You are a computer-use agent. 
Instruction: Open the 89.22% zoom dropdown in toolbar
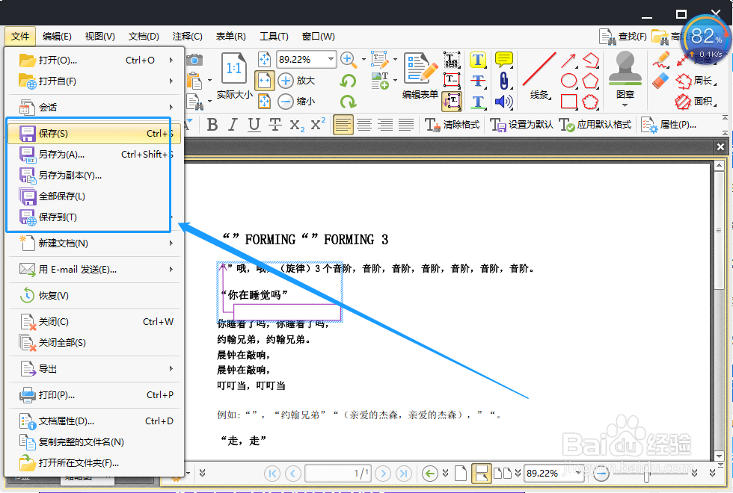[331, 59]
